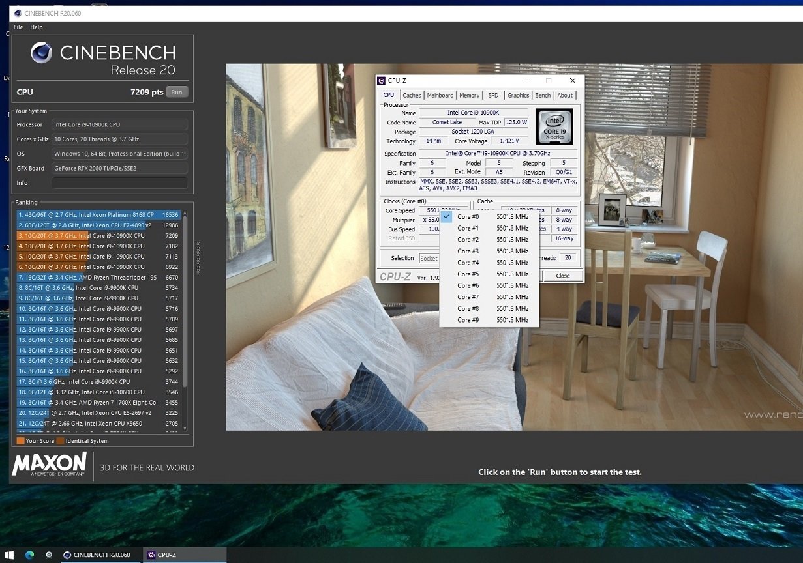Select Core #7 from the core list
Image resolution: width=803 pixels, height=563 pixels.
[x=490, y=297]
